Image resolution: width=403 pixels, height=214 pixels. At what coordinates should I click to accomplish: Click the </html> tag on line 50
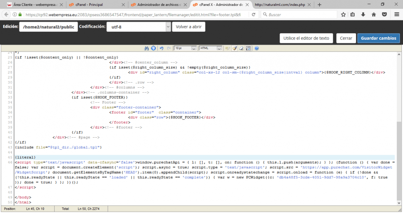[23, 202]
